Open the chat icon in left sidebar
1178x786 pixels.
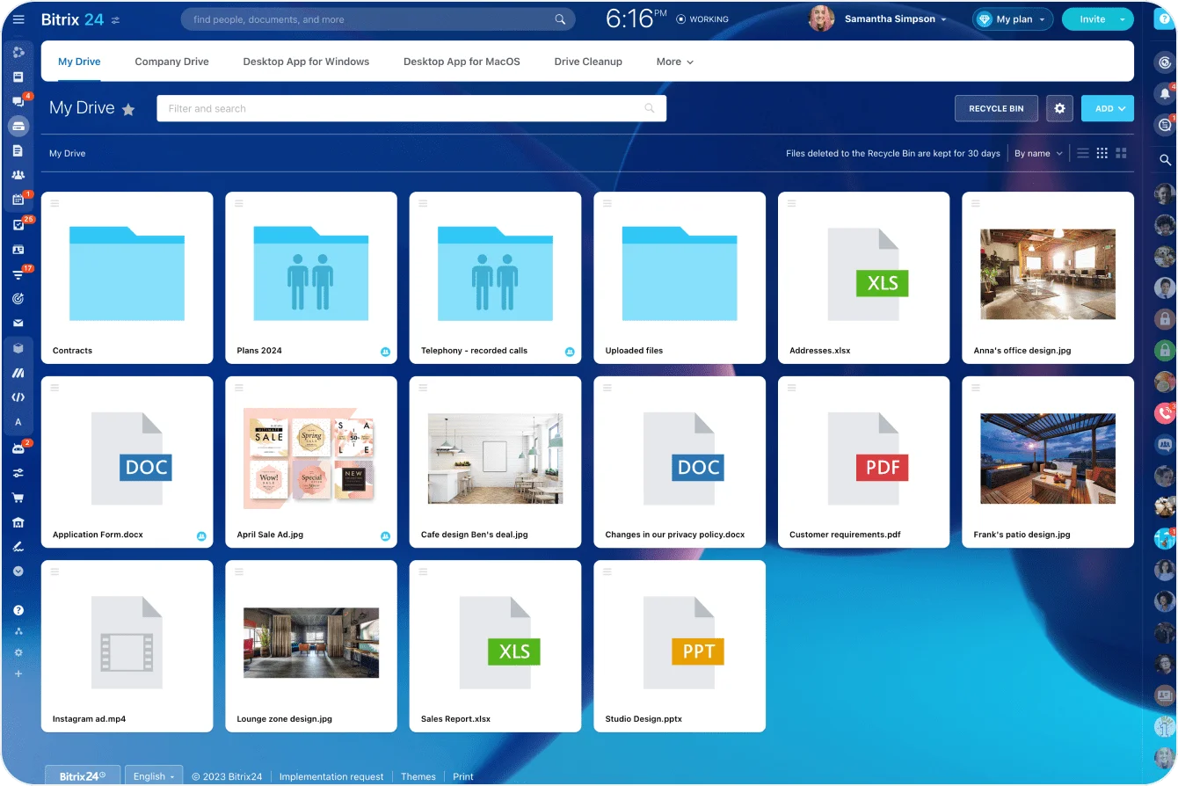(x=18, y=101)
